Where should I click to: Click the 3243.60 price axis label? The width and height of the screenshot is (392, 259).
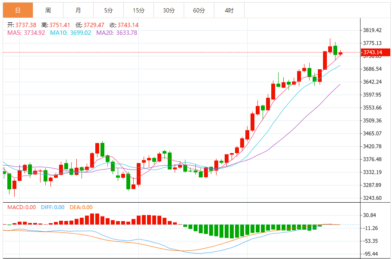(x=372, y=198)
